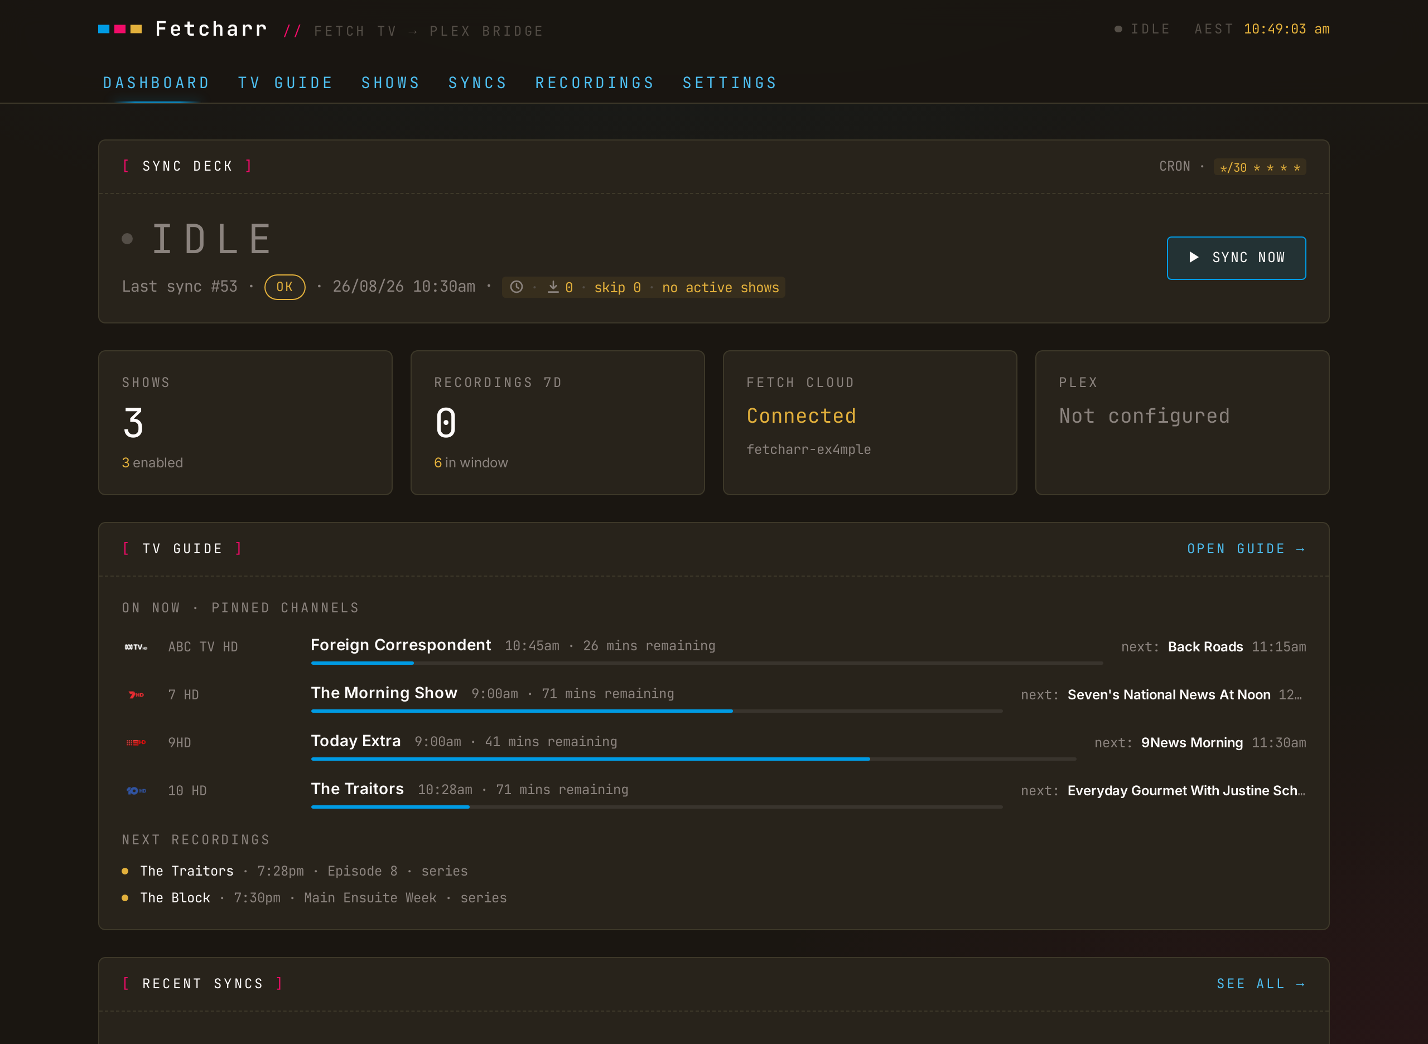Click the download icon in last sync stats
This screenshot has width=1428, height=1044.
tap(553, 287)
